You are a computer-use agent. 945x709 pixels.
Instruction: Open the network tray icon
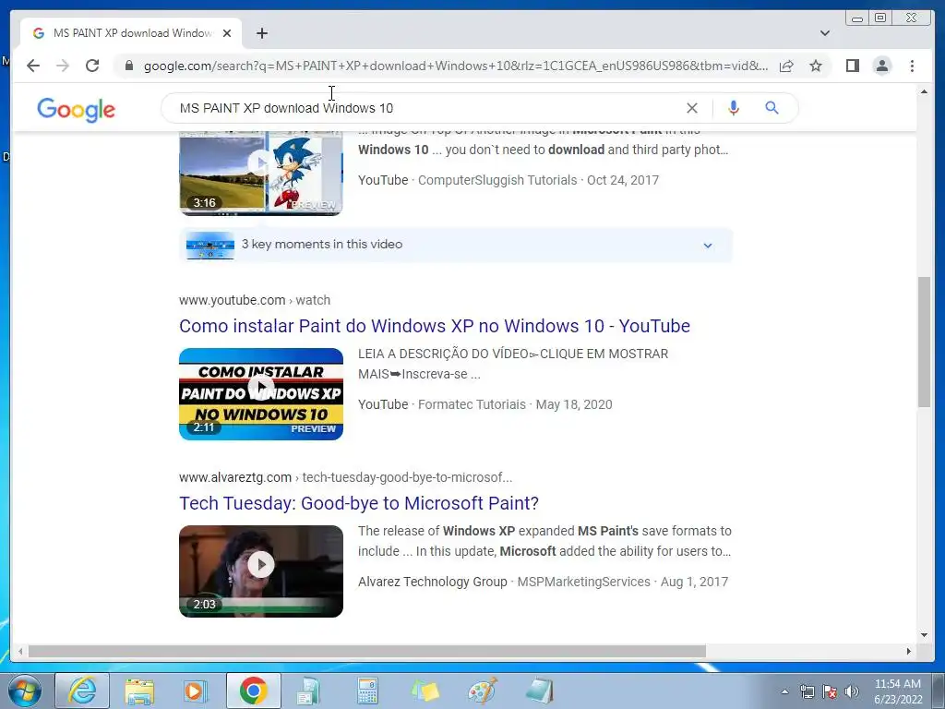pos(807,691)
